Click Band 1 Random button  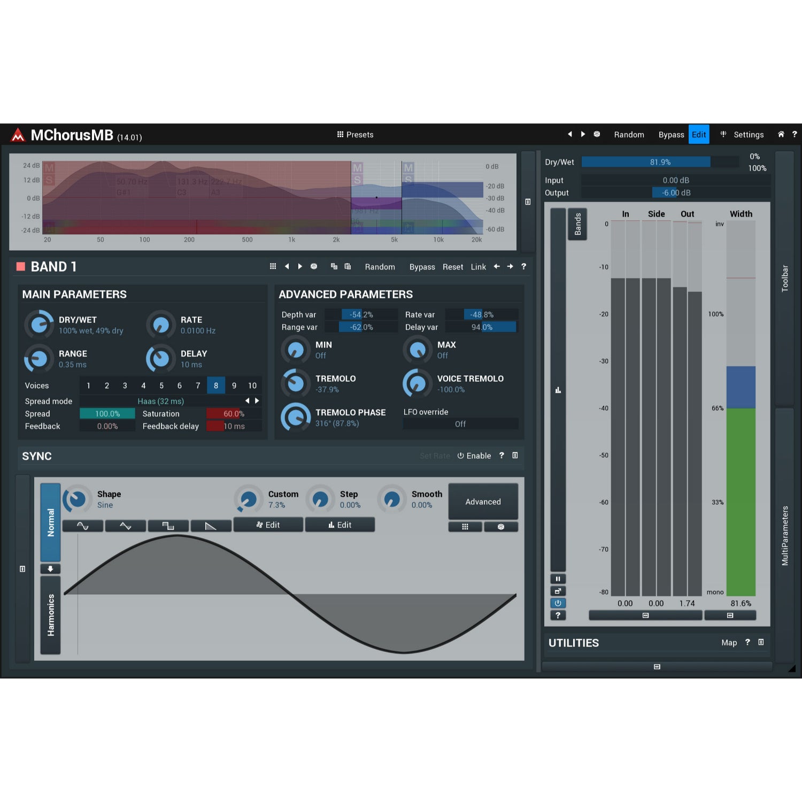(x=380, y=267)
